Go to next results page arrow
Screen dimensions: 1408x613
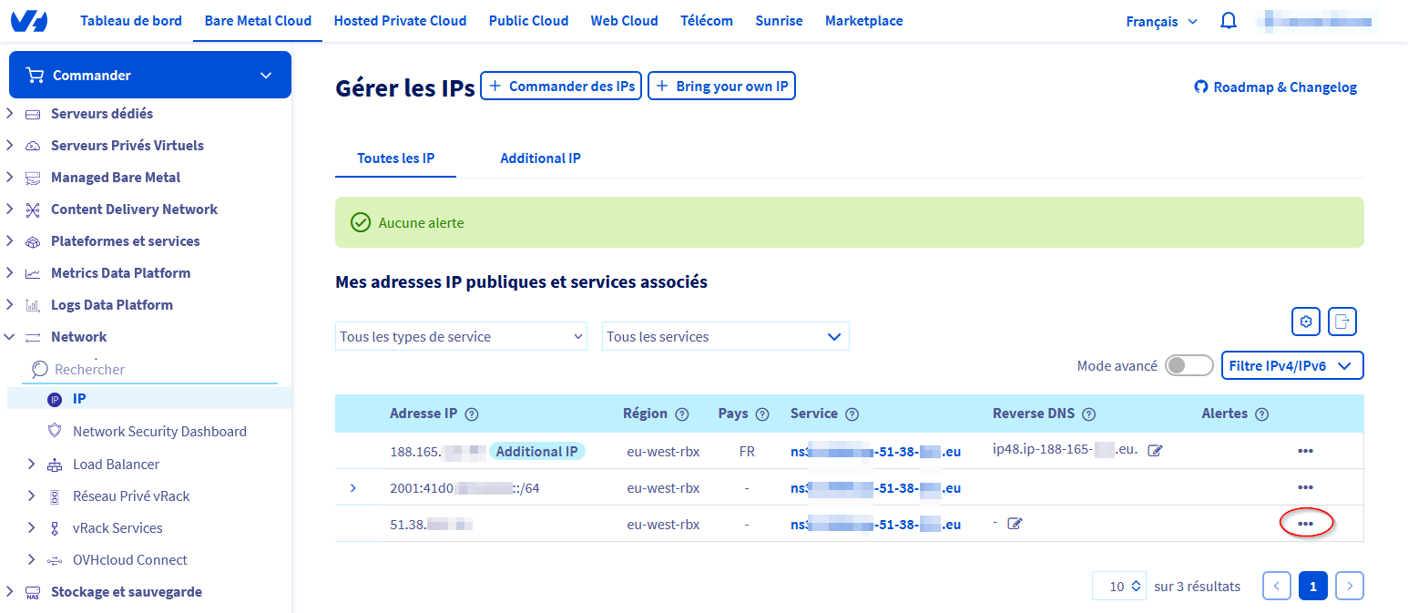(x=1350, y=586)
